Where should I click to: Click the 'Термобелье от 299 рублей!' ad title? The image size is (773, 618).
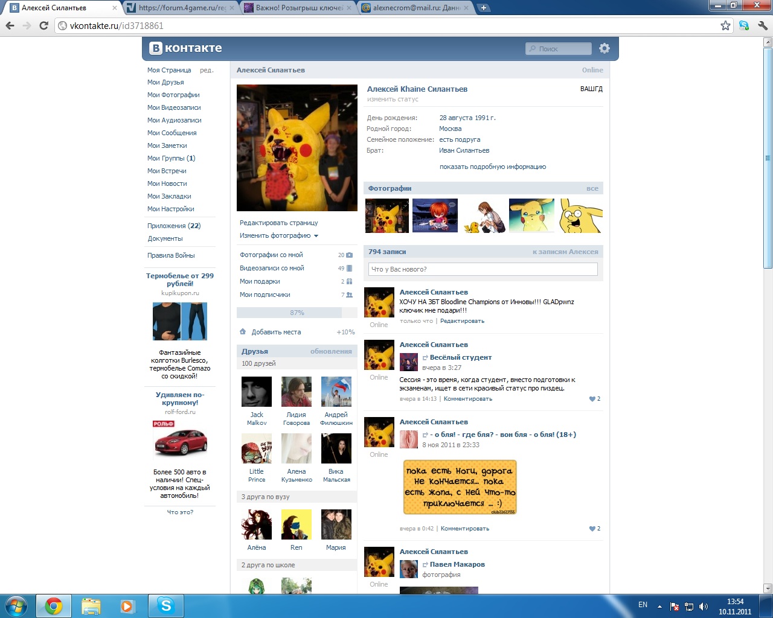pos(180,279)
